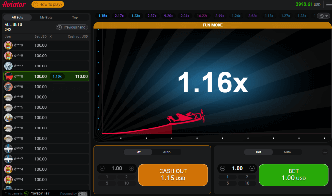Image resolution: width=332 pixels, height=196 pixels.
Task: Show the Previous hand results
Action: coord(72,27)
